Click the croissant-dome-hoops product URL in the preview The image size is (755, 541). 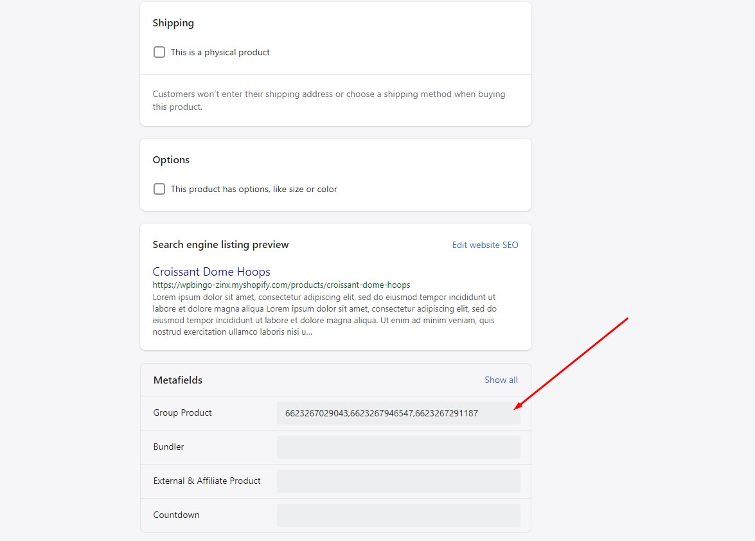[x=281, y=285]
